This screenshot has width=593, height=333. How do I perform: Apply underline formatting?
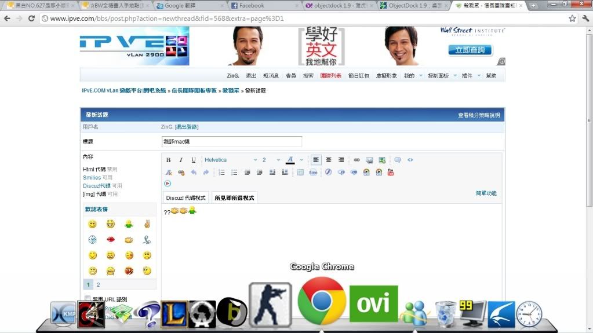point(194,160)
